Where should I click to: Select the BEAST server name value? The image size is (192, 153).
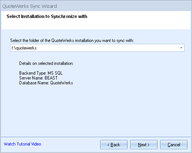pyautogui.click(x=51, y=78)
